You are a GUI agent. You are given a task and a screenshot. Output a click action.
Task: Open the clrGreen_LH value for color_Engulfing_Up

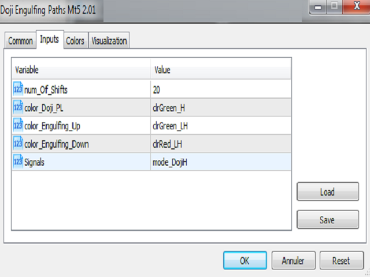pos(221,126)
